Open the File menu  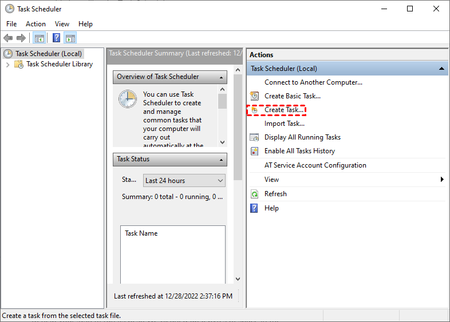[11, 24]
